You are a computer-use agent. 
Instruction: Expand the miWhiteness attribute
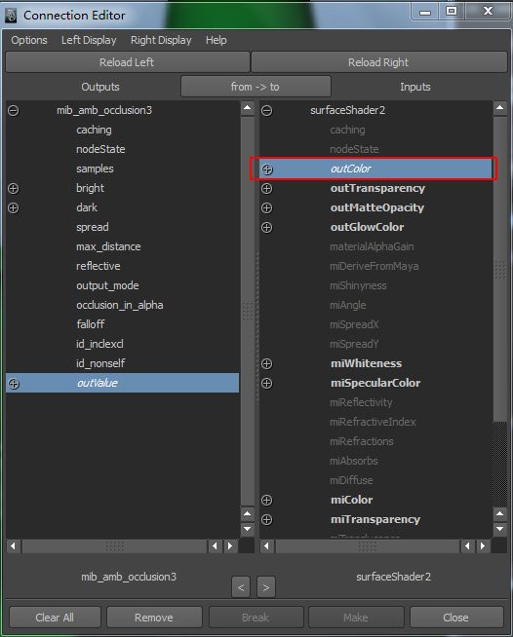(x=267, y=363)
